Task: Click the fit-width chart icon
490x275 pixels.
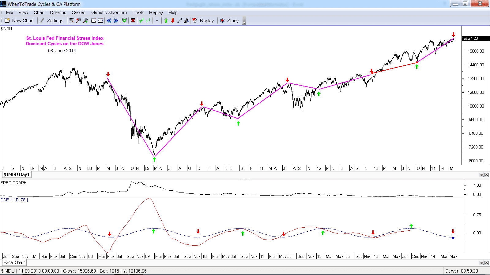Action: coord(100,20)
